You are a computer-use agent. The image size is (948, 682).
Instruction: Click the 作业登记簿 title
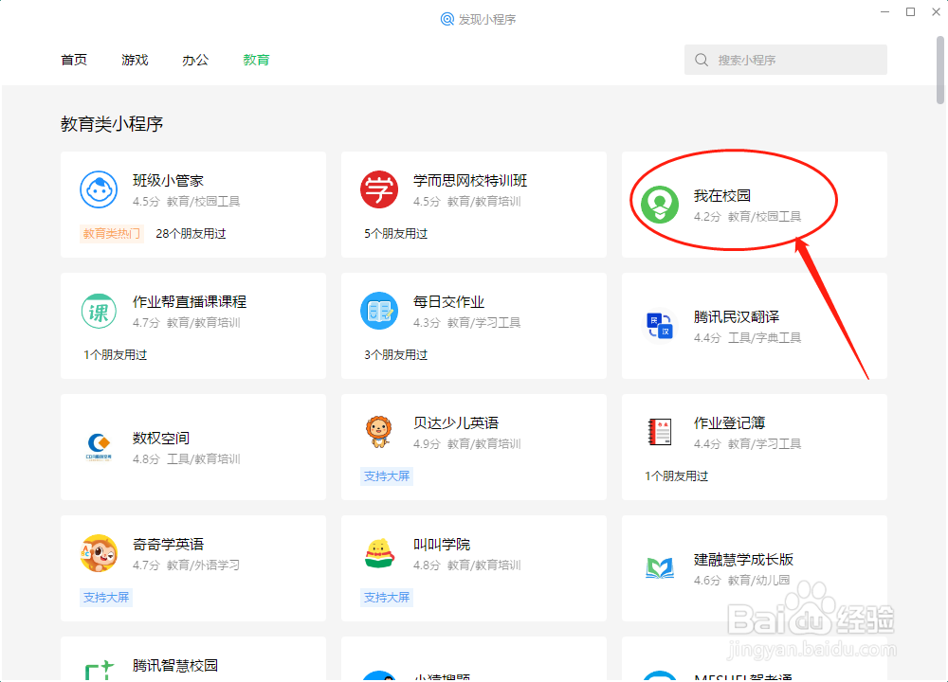(x=730, y=422)
